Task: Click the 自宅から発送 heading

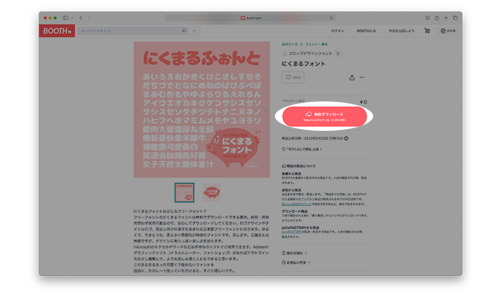Action: coord(292,190)
